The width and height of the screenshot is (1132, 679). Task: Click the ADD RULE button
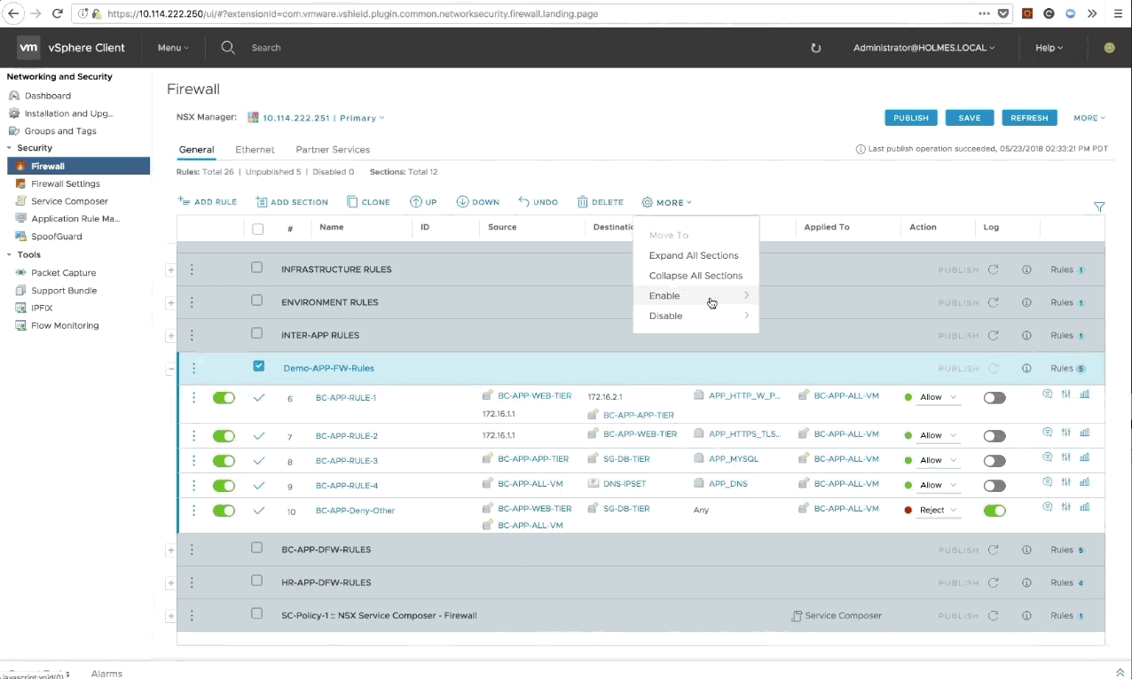click(x=208, y=202)
